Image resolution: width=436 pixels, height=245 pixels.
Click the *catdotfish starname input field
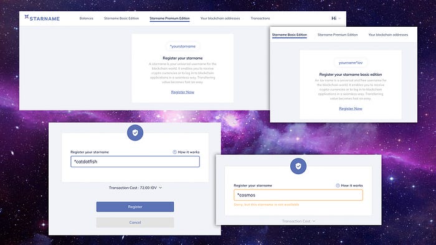pyautogui.click(x=135, y=162)
